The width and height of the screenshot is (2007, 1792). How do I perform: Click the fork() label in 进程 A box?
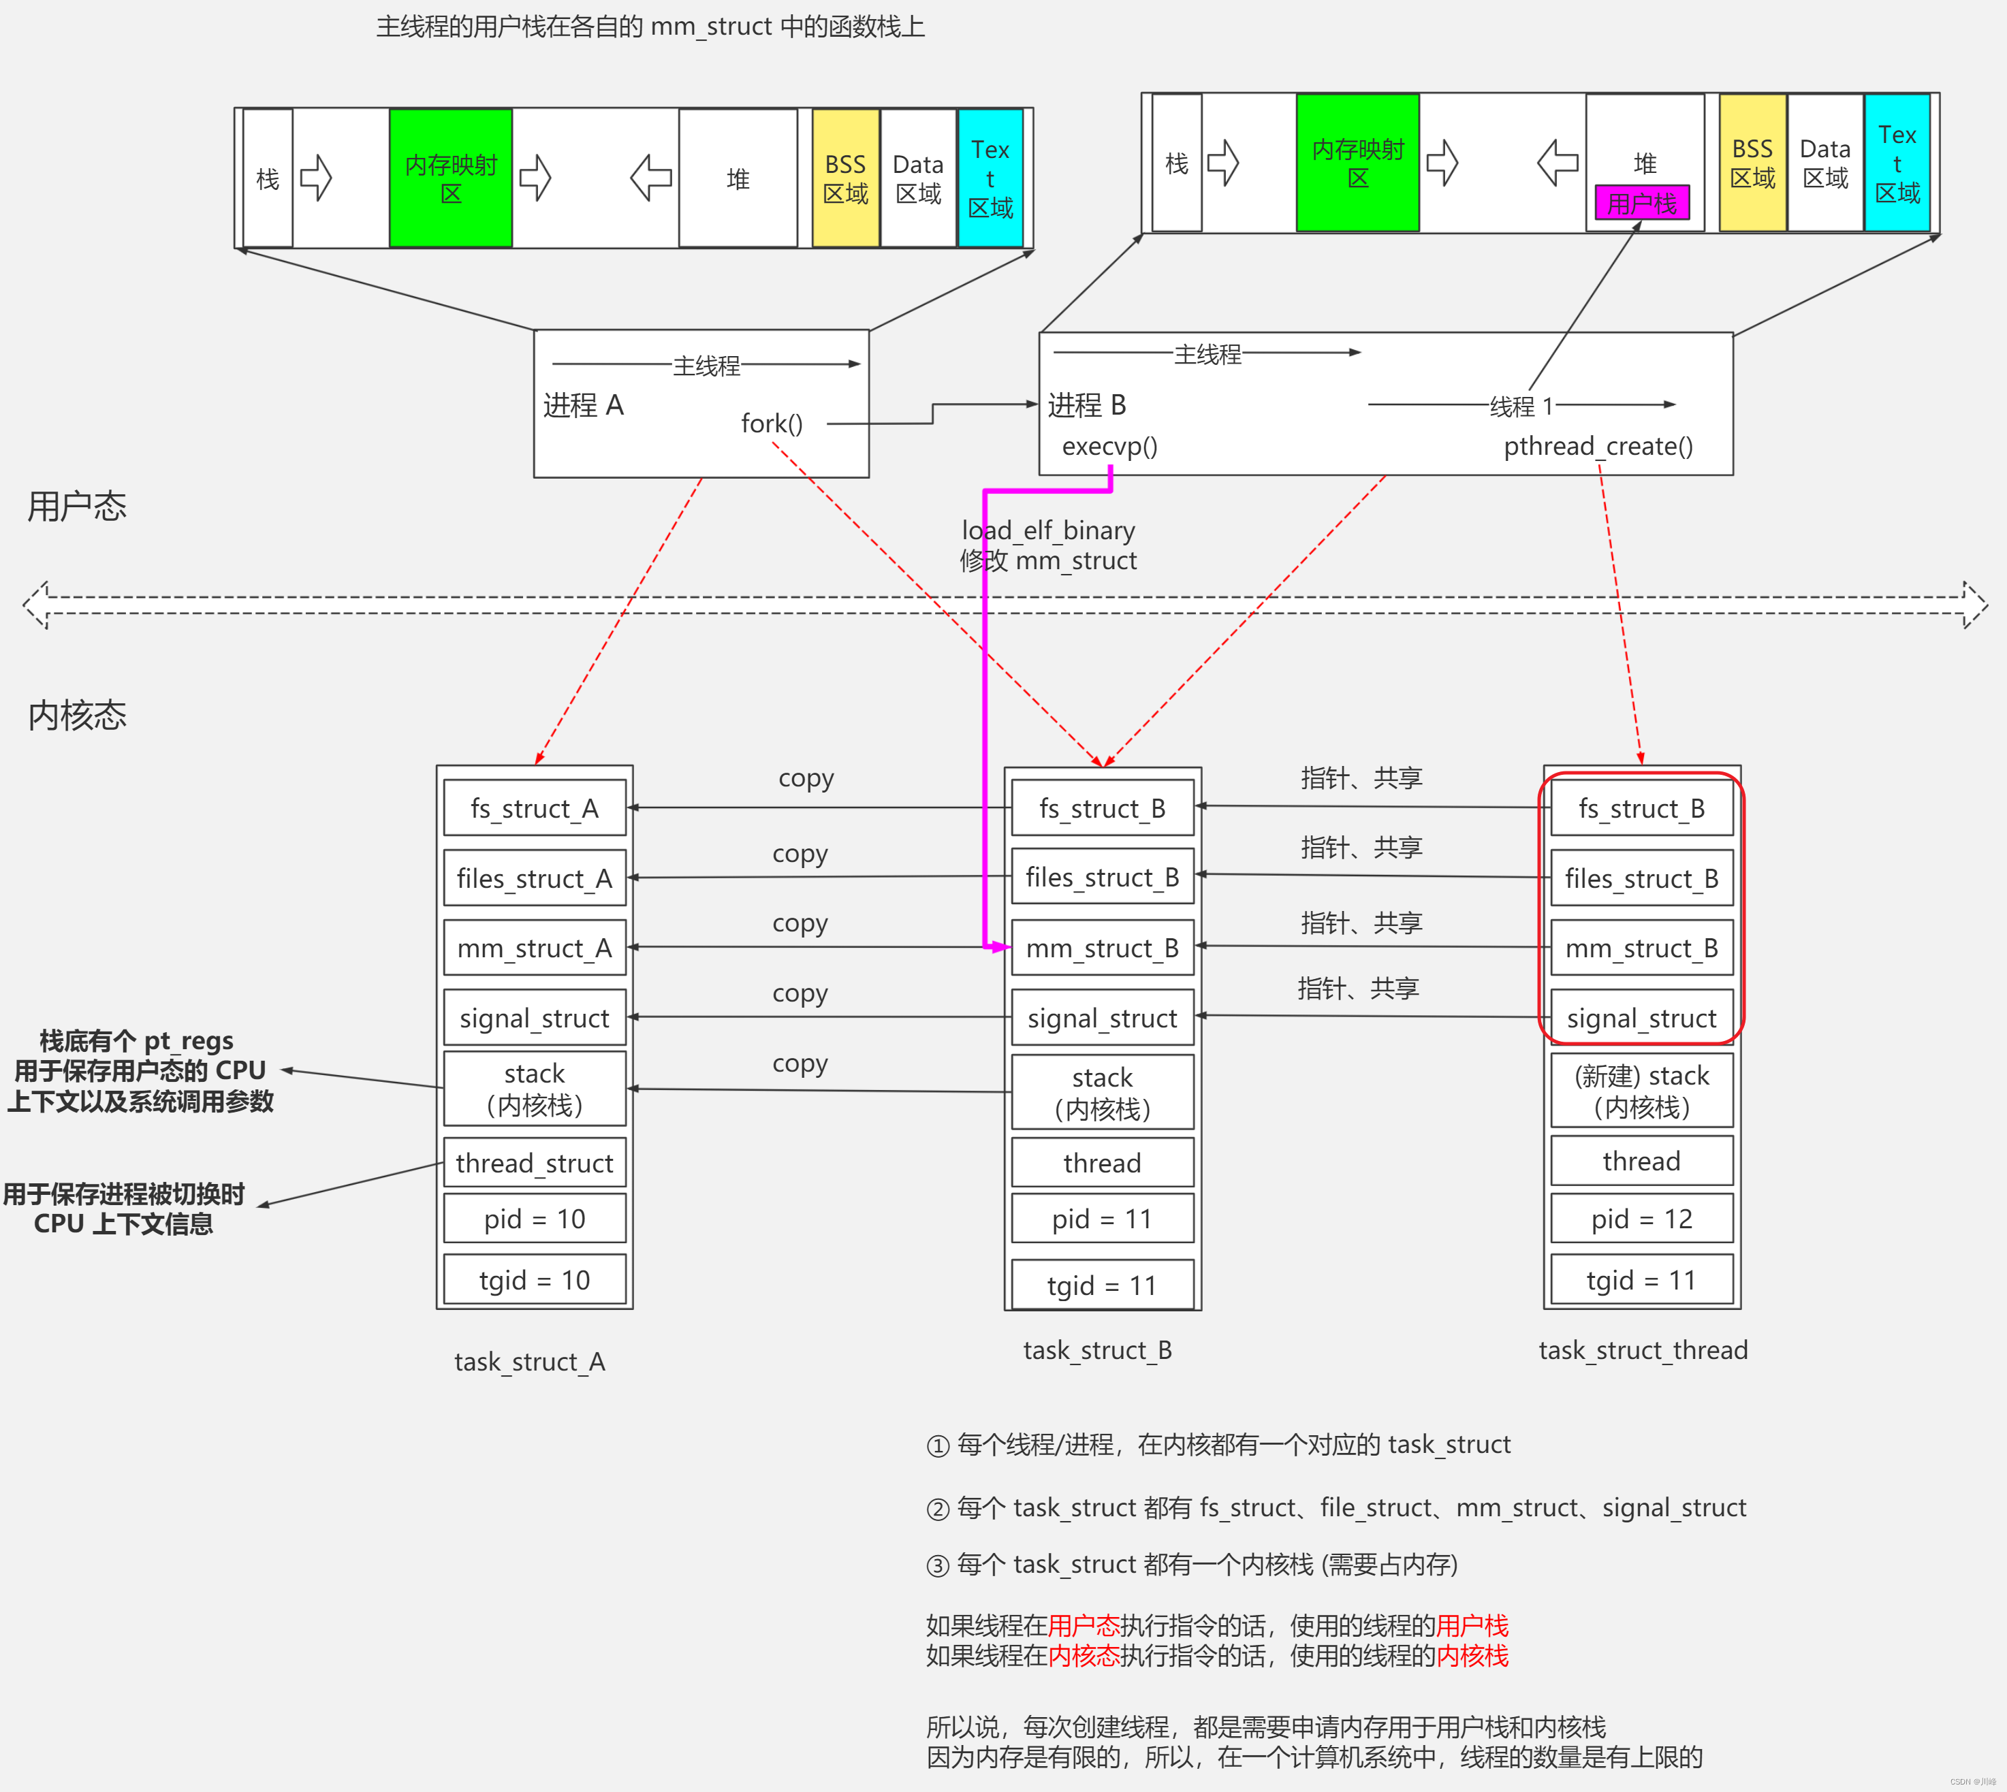pyautogui.click(x=772, y=423)
